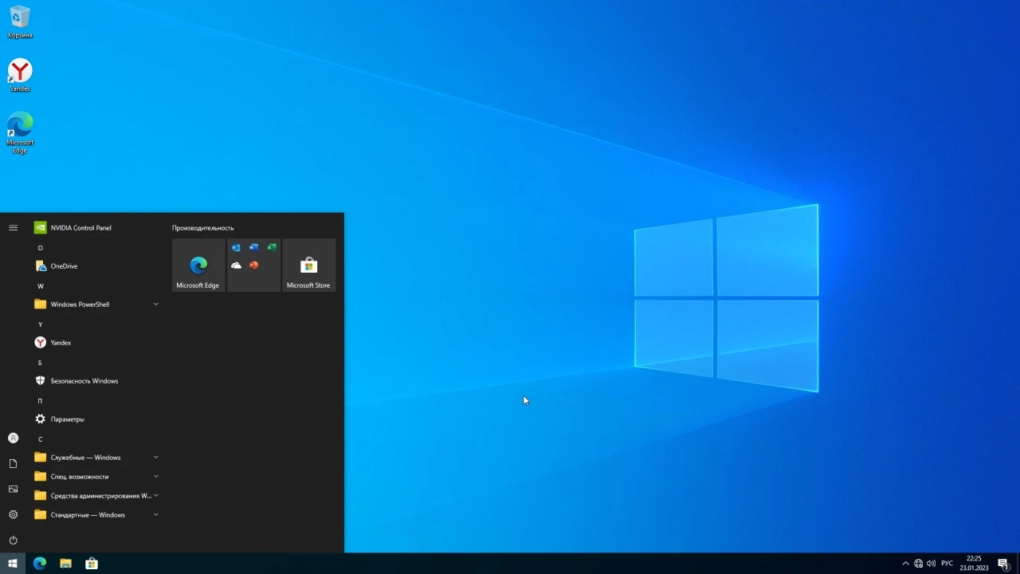Screen dimensions: 1020x574
Task: Open the Microsoft Edge desktop shortcut
Action: (20, 132)
